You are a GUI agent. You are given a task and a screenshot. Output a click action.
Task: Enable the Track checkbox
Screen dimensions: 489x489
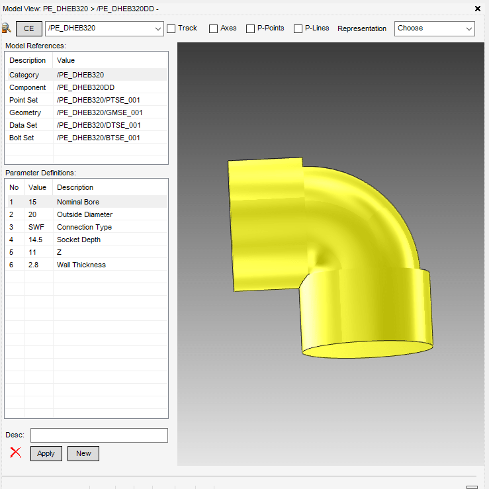[171, 28]
